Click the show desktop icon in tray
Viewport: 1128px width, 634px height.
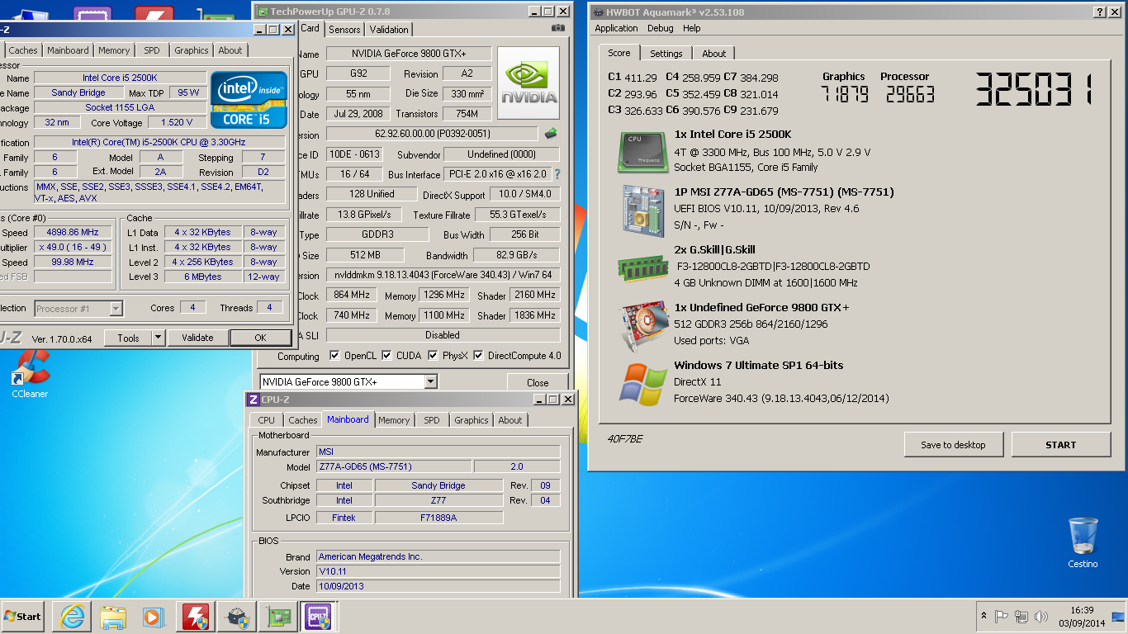coord(1118,616)
